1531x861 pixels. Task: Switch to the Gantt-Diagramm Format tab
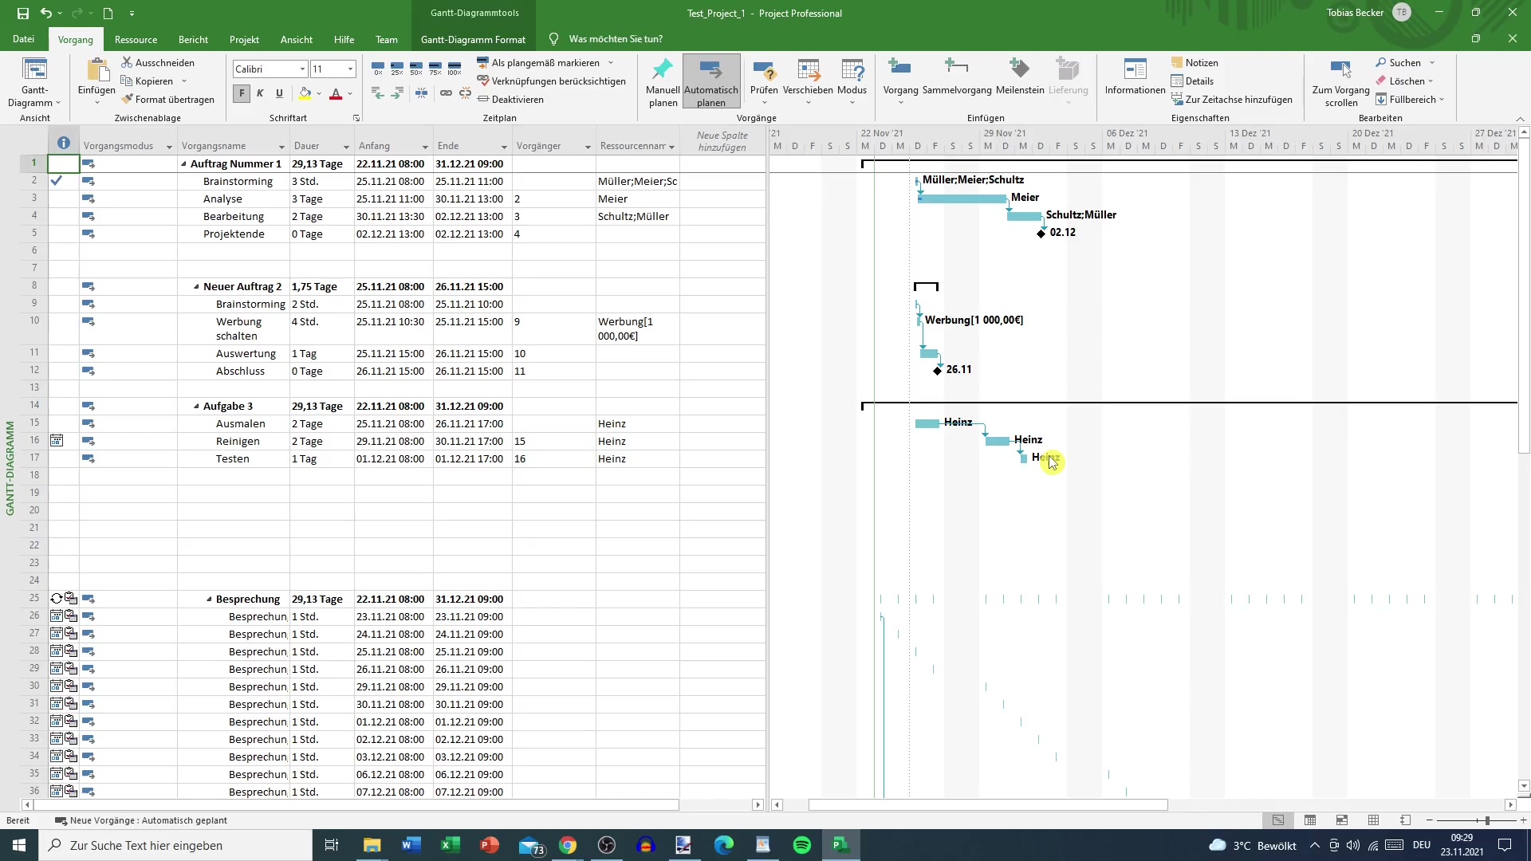474,38
